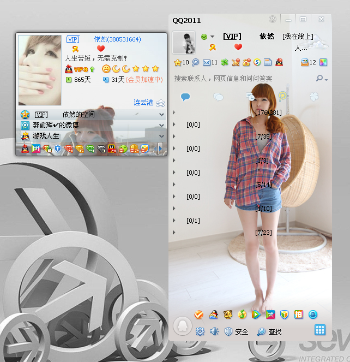
Task: Expand contact group showing [1/3]
Action: pyautogui.click(x=174, y=161)
